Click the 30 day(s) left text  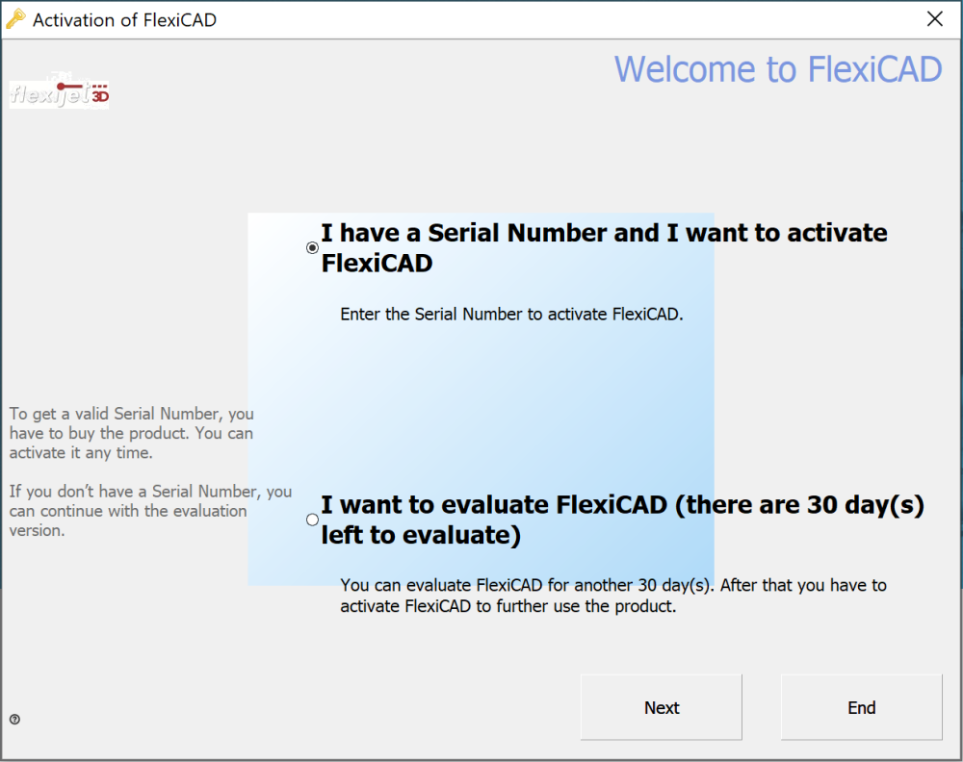[828, 504]
